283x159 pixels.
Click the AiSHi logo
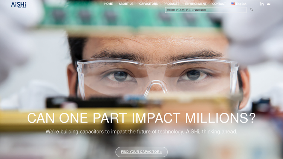click(x=18, y=5)
